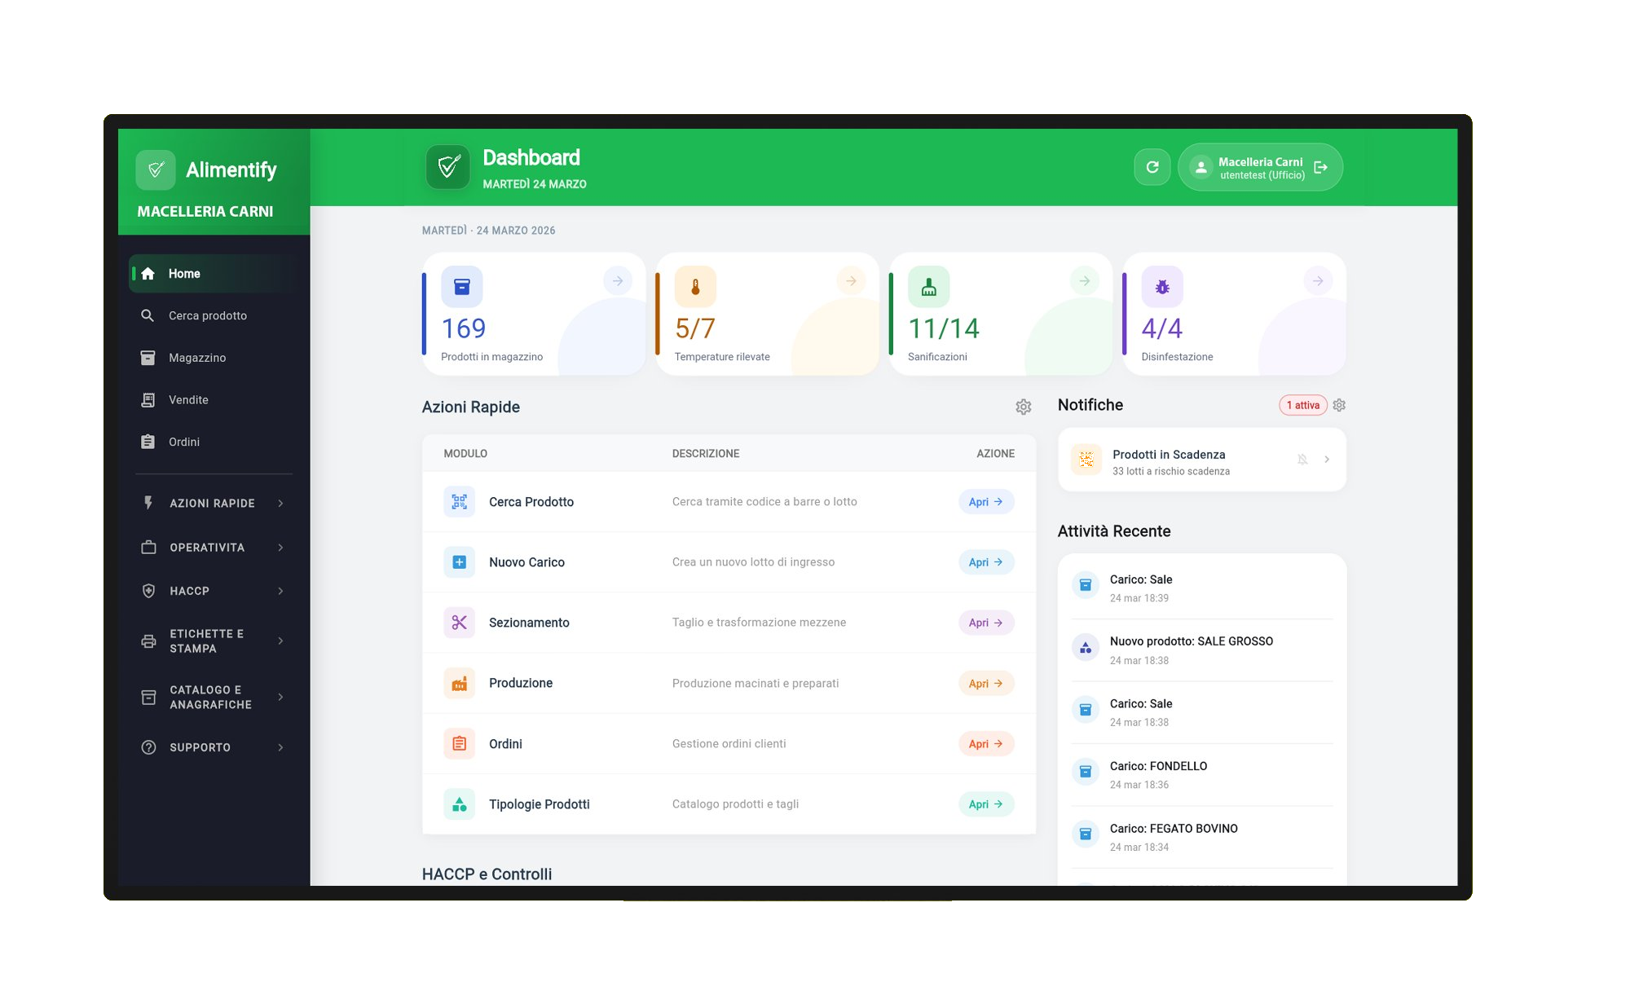
Task: Toggle the Azioni Rapide settings gear
Action: click(1024, 407)
